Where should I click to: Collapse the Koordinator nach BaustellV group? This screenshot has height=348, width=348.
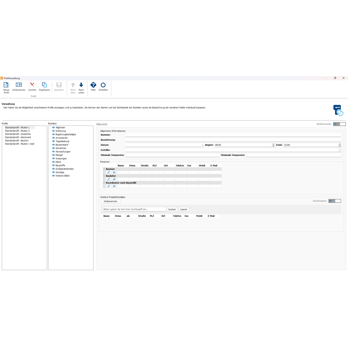pos(104,183)
